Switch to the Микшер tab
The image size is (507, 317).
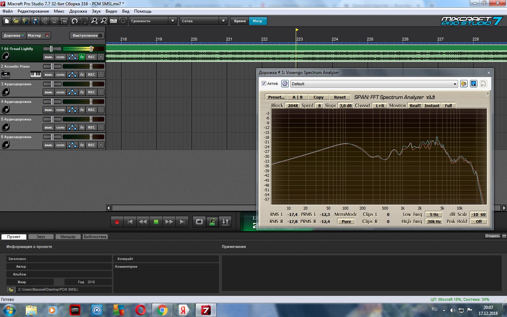68,237
